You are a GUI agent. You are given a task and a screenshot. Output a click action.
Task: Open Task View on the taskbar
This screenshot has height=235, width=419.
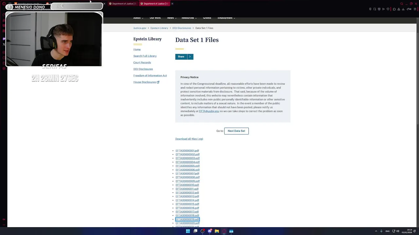[x=195, y=231]
